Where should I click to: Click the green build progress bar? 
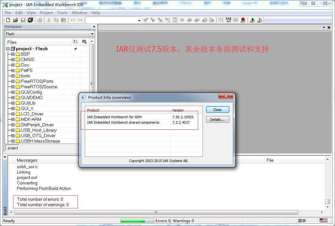tap(137, 221)
